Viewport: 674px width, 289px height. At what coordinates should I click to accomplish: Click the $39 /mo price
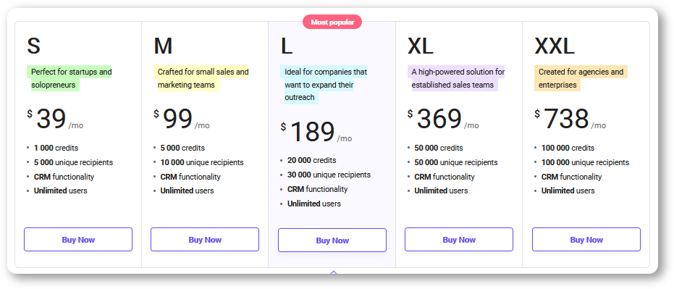[x=55, y=119]
